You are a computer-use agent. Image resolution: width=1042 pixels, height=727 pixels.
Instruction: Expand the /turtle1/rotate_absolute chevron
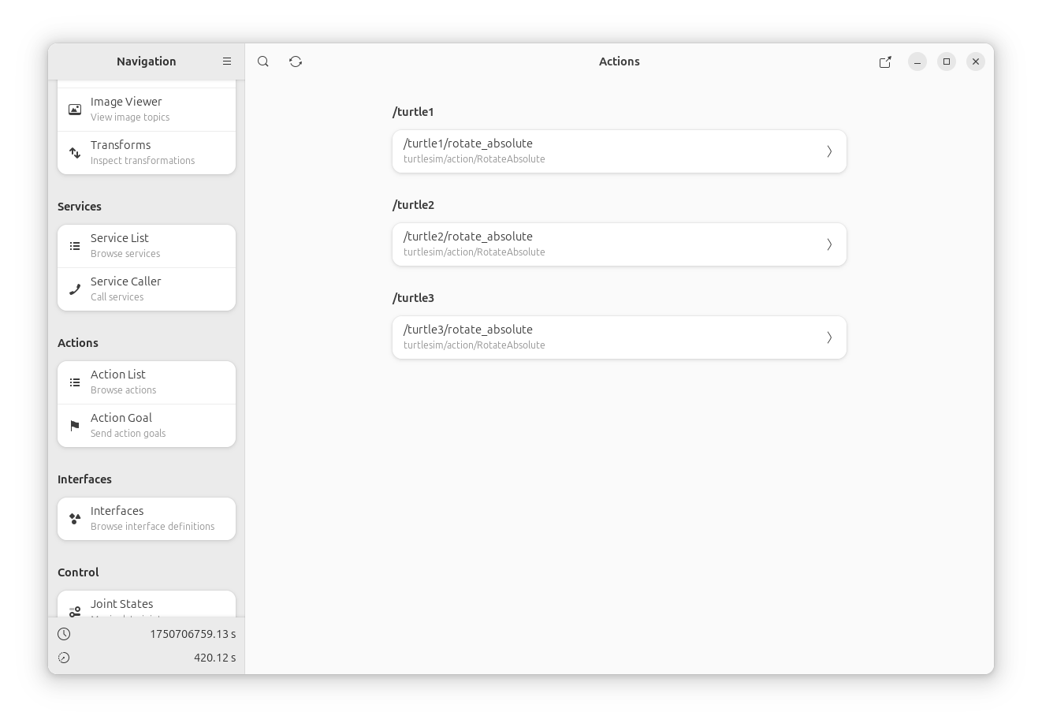pos(829,151)
